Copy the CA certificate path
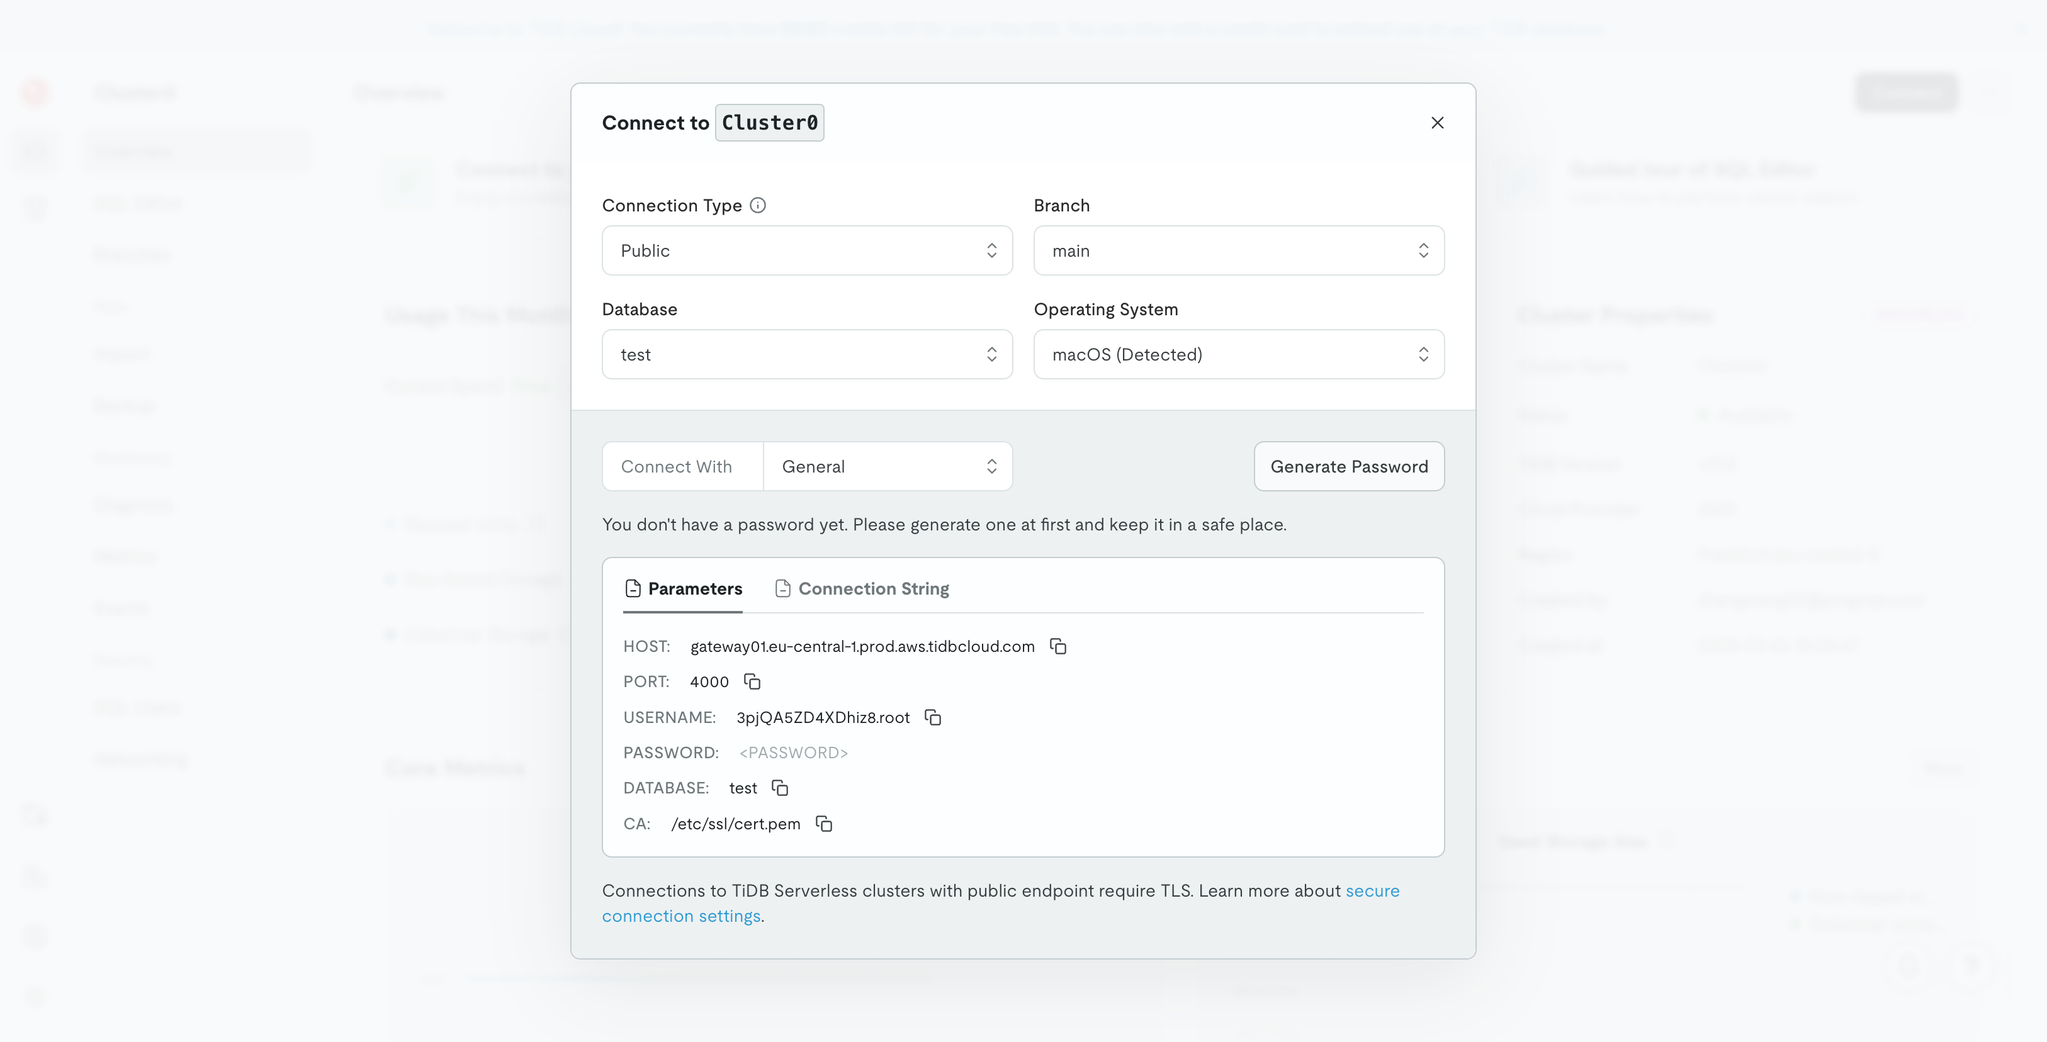The height and width of the screenshot is (1042, 2047). 824,824
